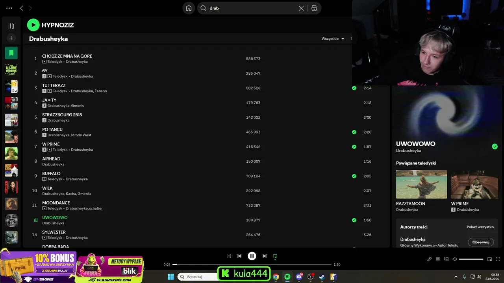Click the Spotify taskbar icon
Image resolution: width=504 pixels, height=283 pixels.
coord(287,277)
